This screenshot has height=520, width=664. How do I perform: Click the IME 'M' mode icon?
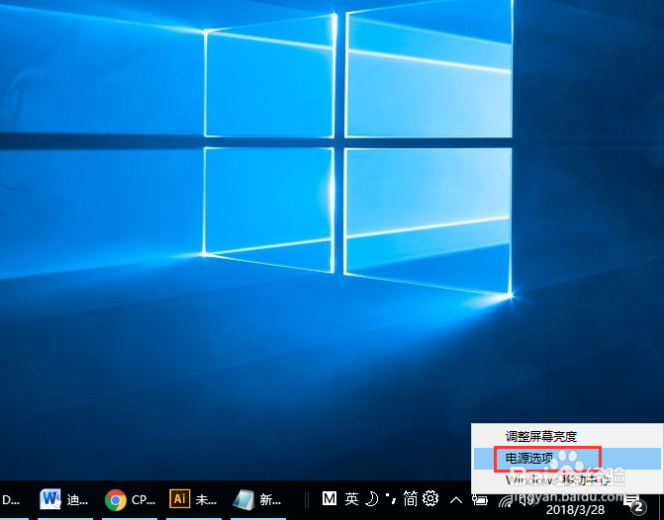coord(330,499)
